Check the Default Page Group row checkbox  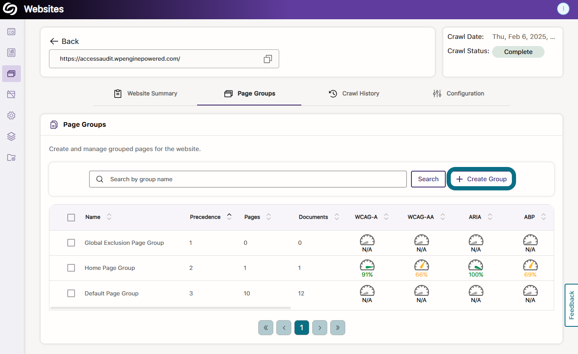[71, 293]
